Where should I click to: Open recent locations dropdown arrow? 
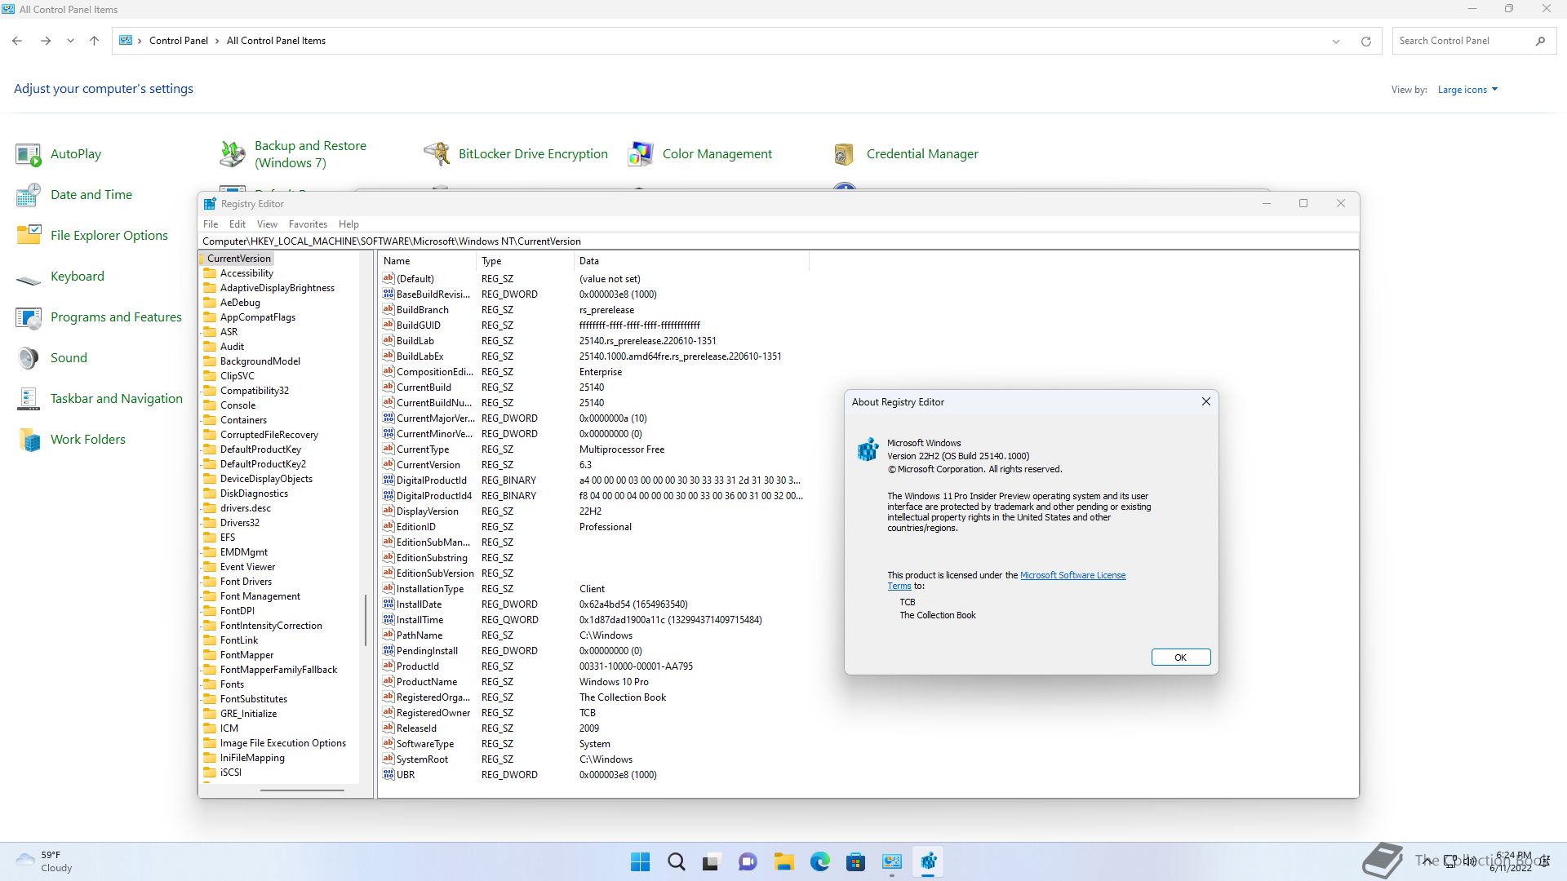(x=71, y=41)
